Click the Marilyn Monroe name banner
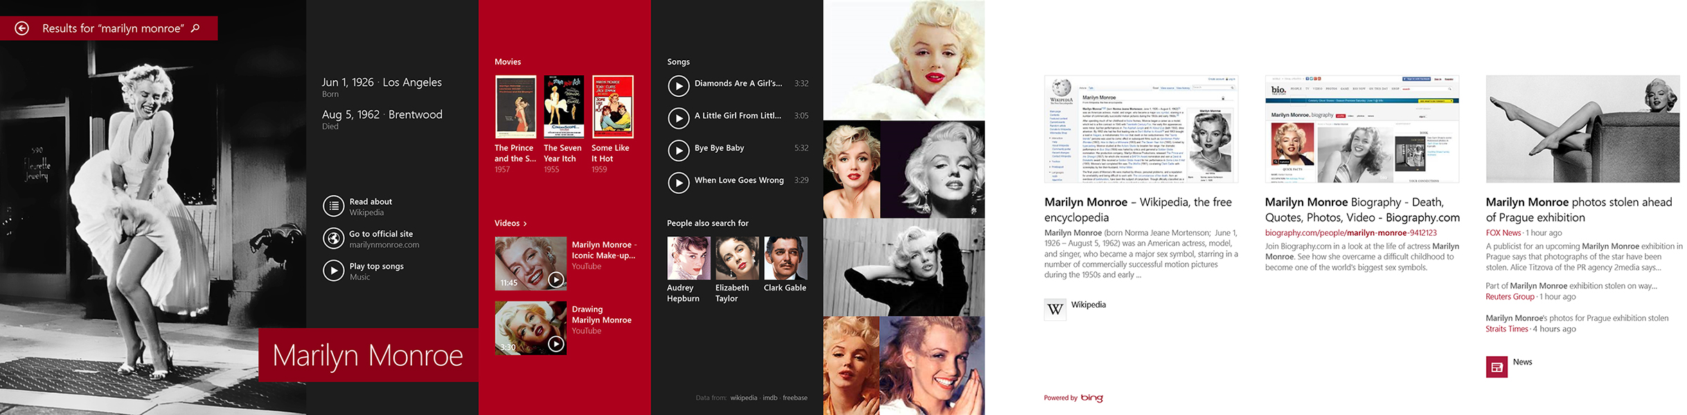The image size is (1687, 415). 368,355
